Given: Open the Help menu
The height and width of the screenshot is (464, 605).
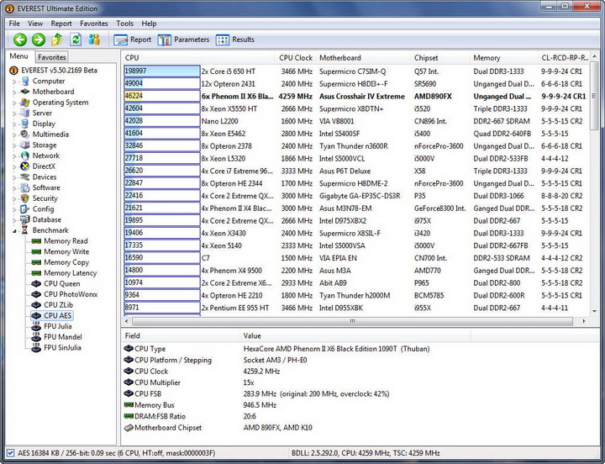Looking at the screenshot, I should coord(149,24).
